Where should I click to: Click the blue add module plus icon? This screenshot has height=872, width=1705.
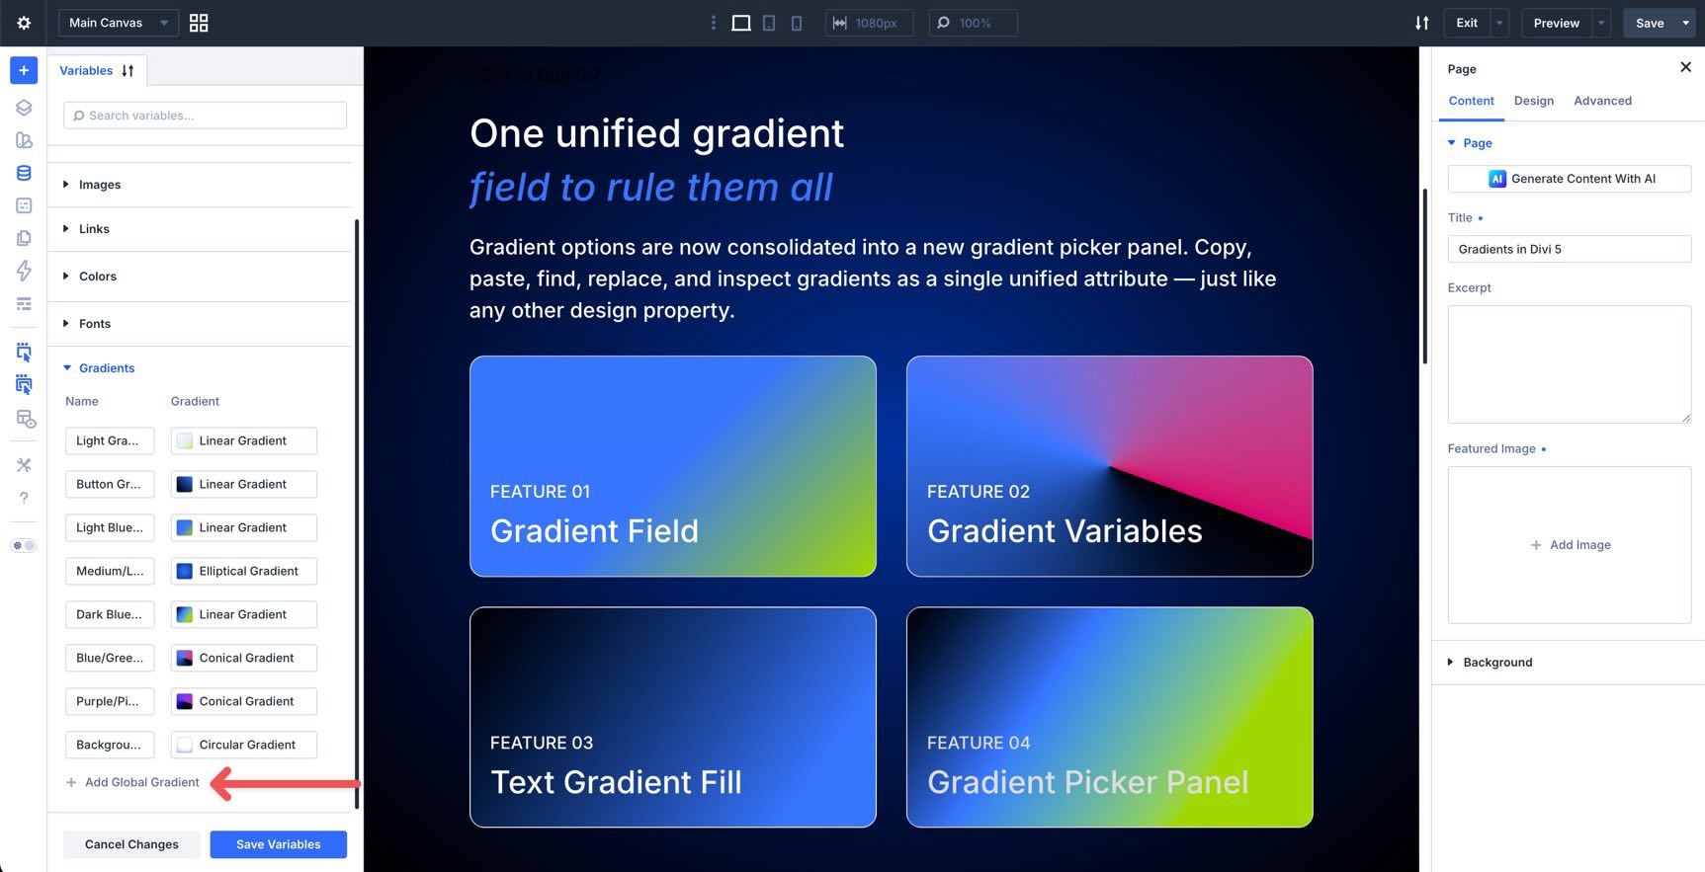coord(24,70)
